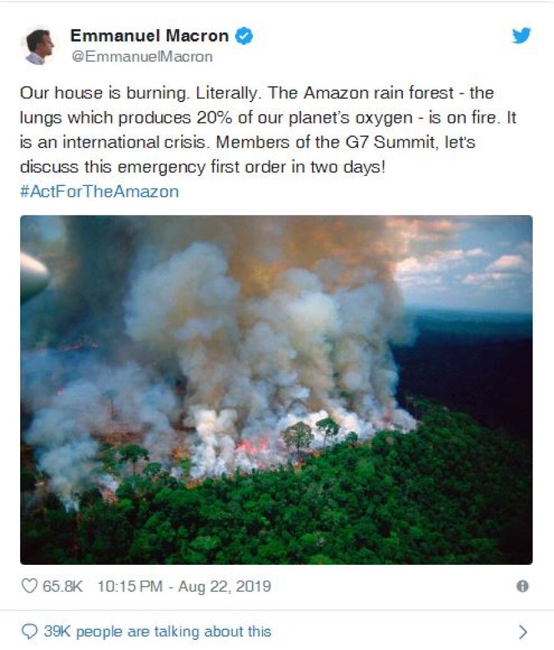
Task: Enlarge the burning Amazon forest photo
Action: tap(276, 390)
